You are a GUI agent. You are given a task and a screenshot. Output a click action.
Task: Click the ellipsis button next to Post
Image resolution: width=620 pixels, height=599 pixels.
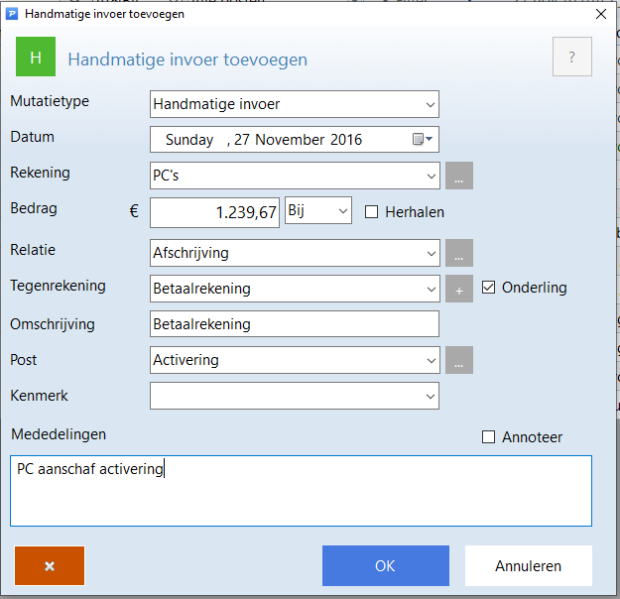pyautogui.click(x=459, y=360)
